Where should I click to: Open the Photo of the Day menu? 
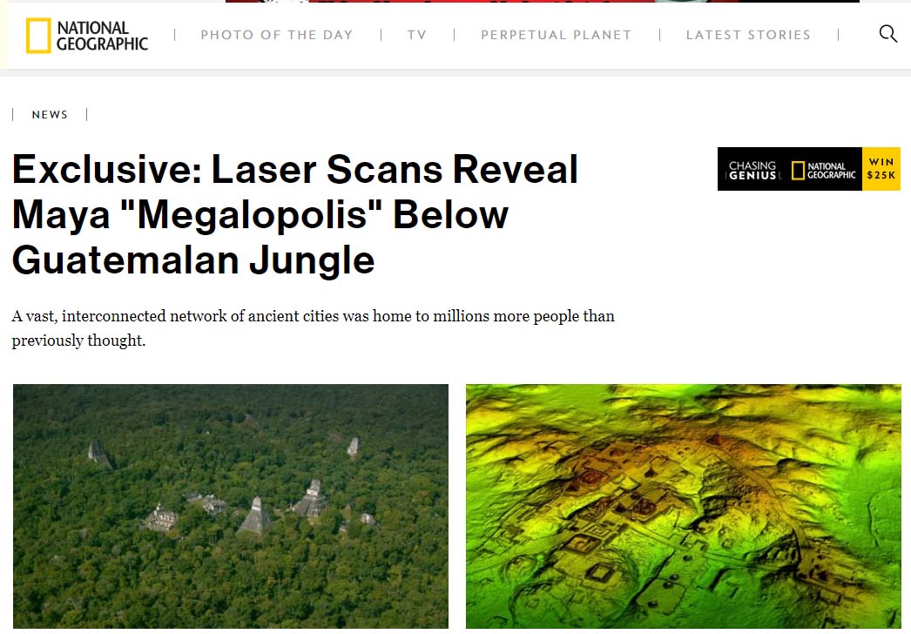tap(277, 35)
